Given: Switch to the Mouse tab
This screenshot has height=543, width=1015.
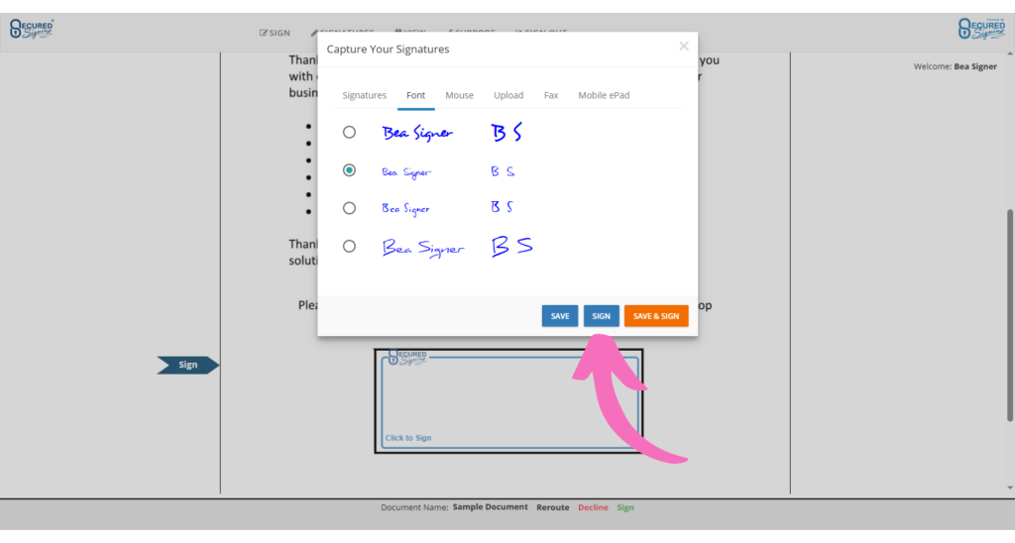Looking at the screenshot, I should tap(459, 95).
